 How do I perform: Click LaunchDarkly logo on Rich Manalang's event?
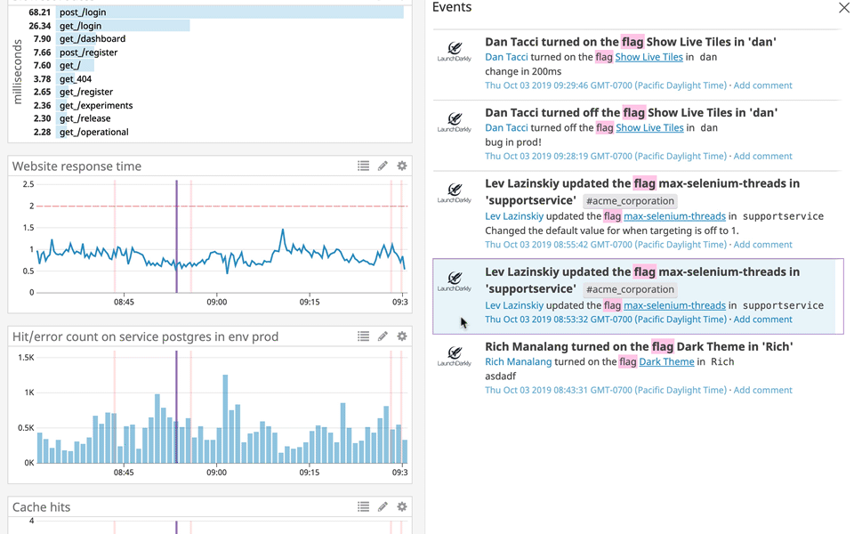pos(455,356)
